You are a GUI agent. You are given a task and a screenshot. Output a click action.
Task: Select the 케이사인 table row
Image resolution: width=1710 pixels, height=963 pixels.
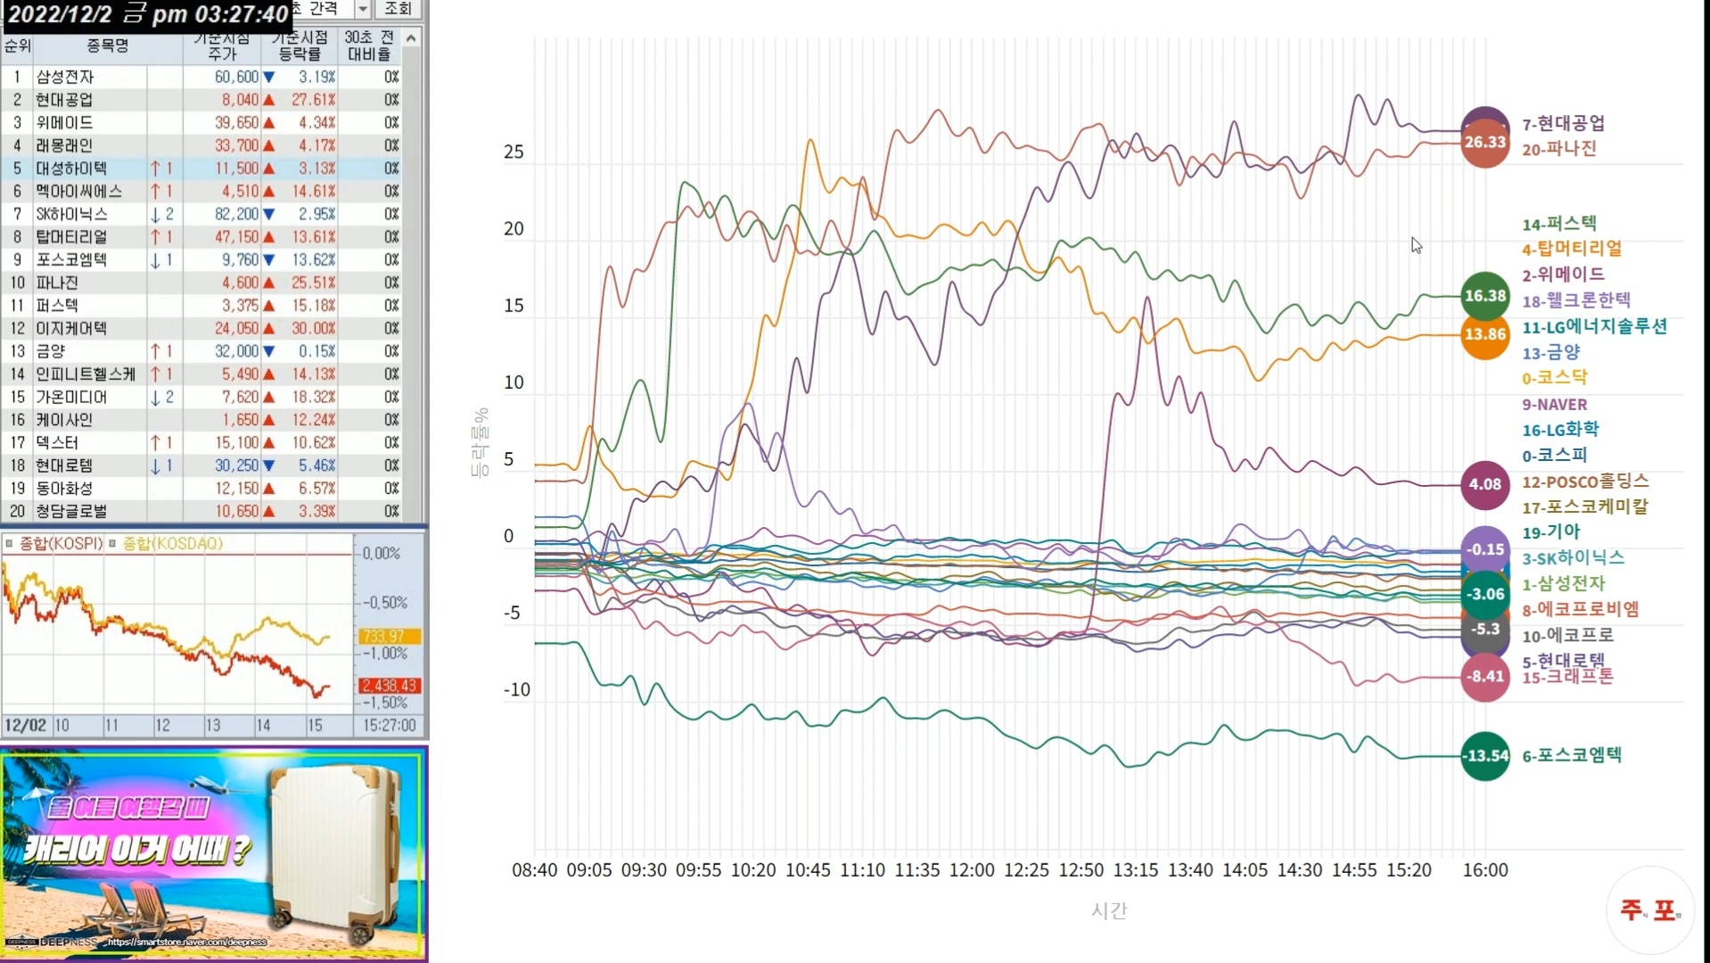201,419
